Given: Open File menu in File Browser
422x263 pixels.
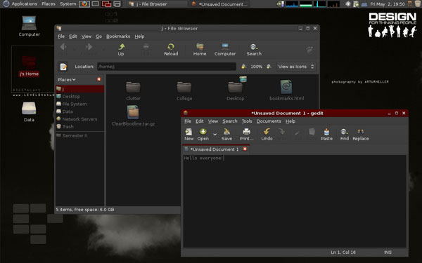Looking at the screenshot, I should click(x=61, y=36).
